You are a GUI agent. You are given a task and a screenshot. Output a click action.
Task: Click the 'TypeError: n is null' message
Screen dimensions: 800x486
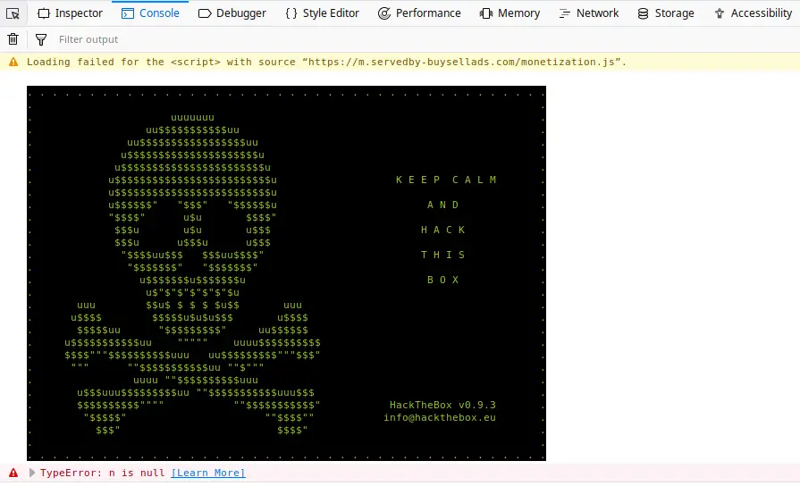[102, 473]
